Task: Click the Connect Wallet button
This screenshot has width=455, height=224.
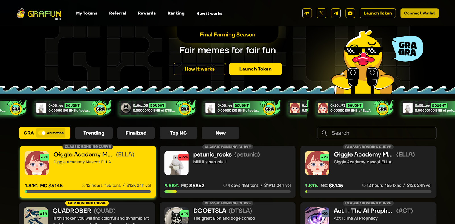Action: click(419, 13)
